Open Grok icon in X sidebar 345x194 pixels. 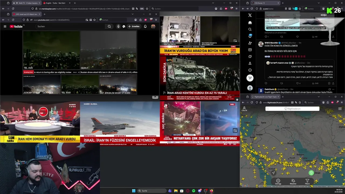pyautogui.click(x=250, y=57)
